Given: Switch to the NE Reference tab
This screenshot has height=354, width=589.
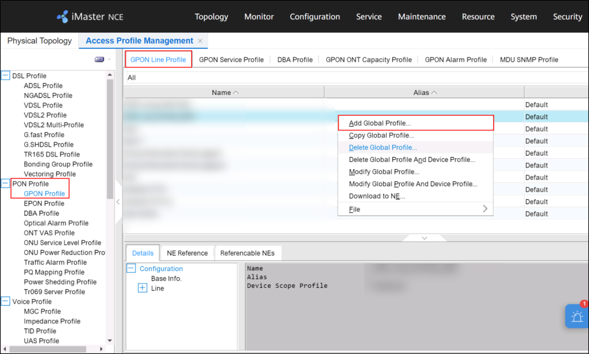Looking at the screenshot, I should (187, 253).
